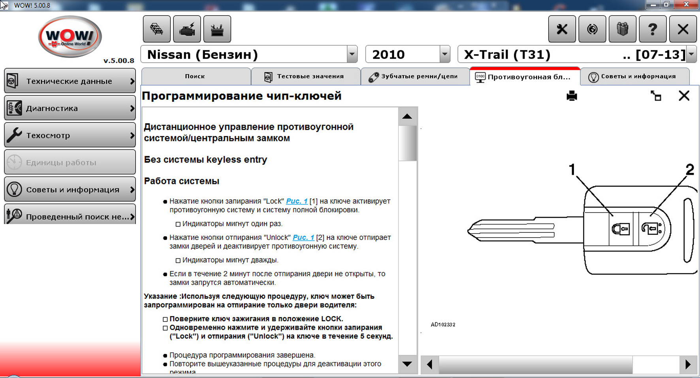Follow the first Рис. 1 link
This screenshot has width=700, height=378.
point(297,201)
